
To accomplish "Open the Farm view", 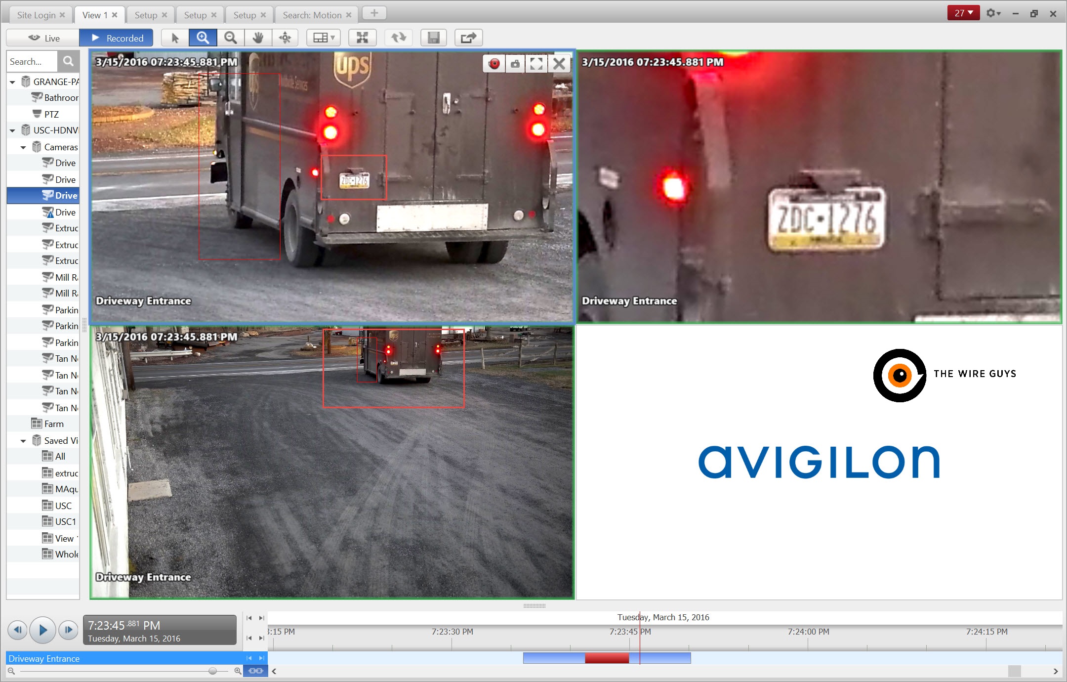I will click(x=47, y=424).
